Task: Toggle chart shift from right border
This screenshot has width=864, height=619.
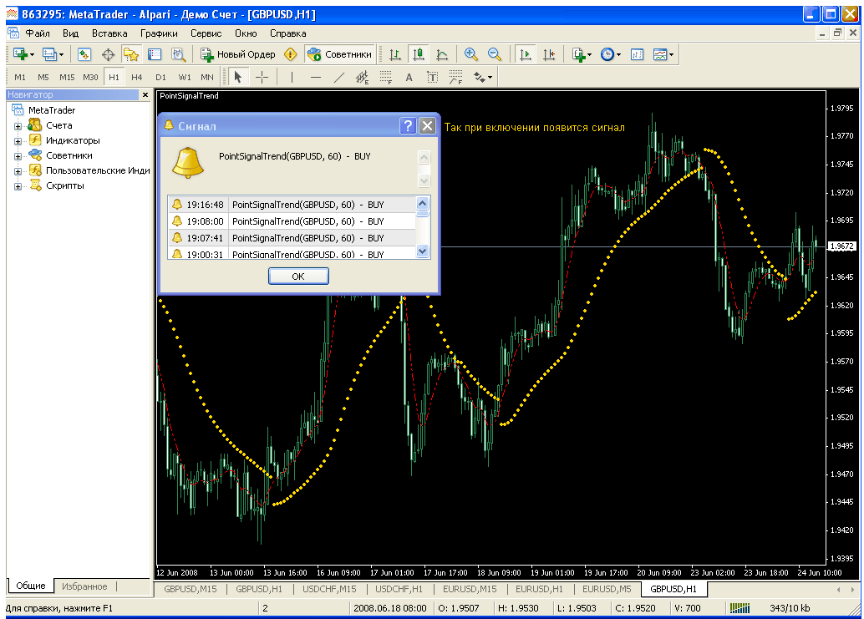Action: point(549,54)
